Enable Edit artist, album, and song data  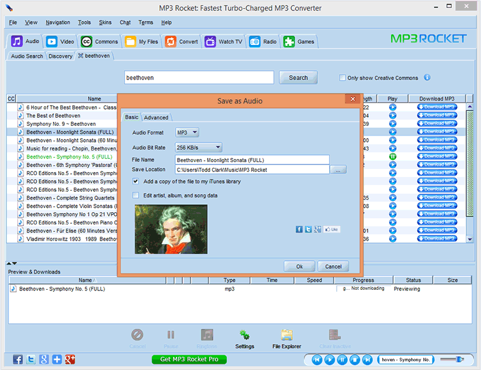tap(136, 195)
